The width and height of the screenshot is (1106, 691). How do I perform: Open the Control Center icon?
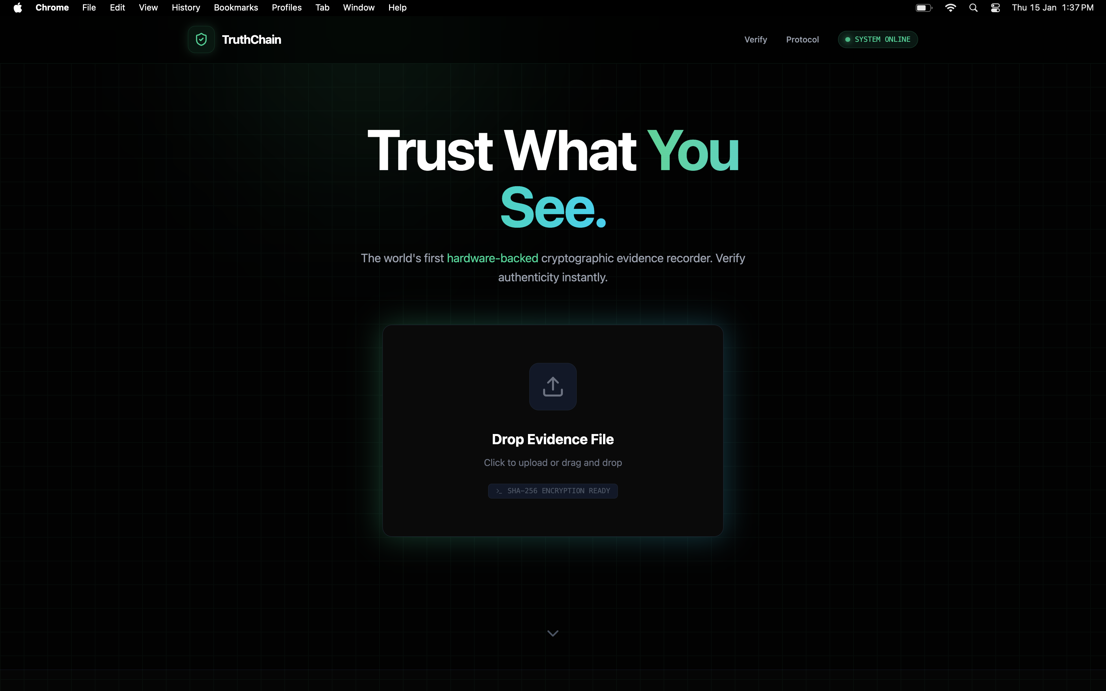[x=995, y=8]
